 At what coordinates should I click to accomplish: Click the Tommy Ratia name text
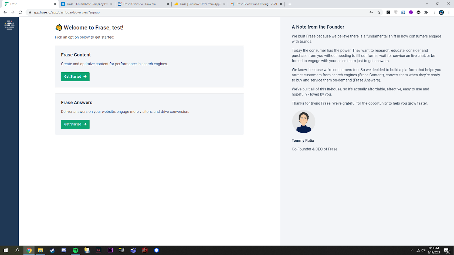tap(303, 141)
